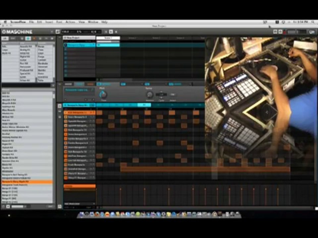Click the play button in Maschine's header
This screenshot has height=238, width=318.
coord(111,32)
